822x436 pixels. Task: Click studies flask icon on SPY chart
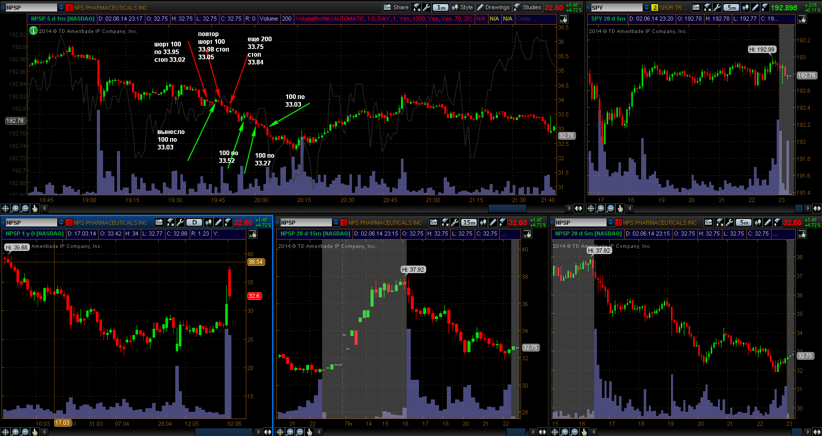[765, 7]
